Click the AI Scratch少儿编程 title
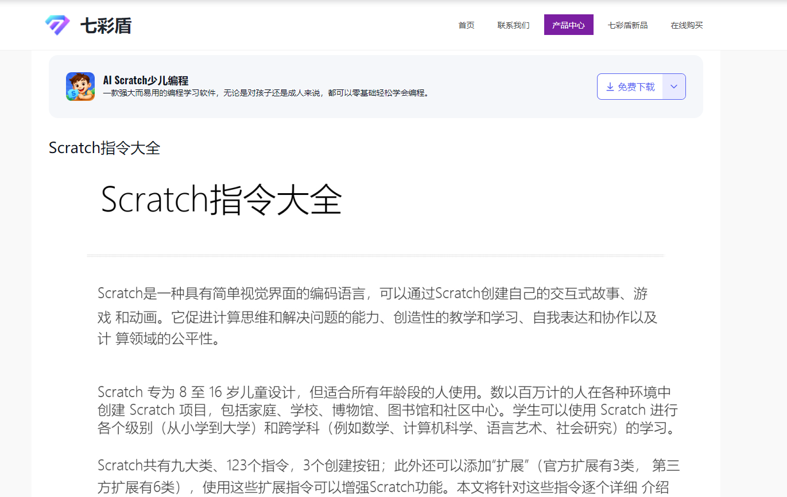Viewport: 787px width, 497px height. [146, 80]
